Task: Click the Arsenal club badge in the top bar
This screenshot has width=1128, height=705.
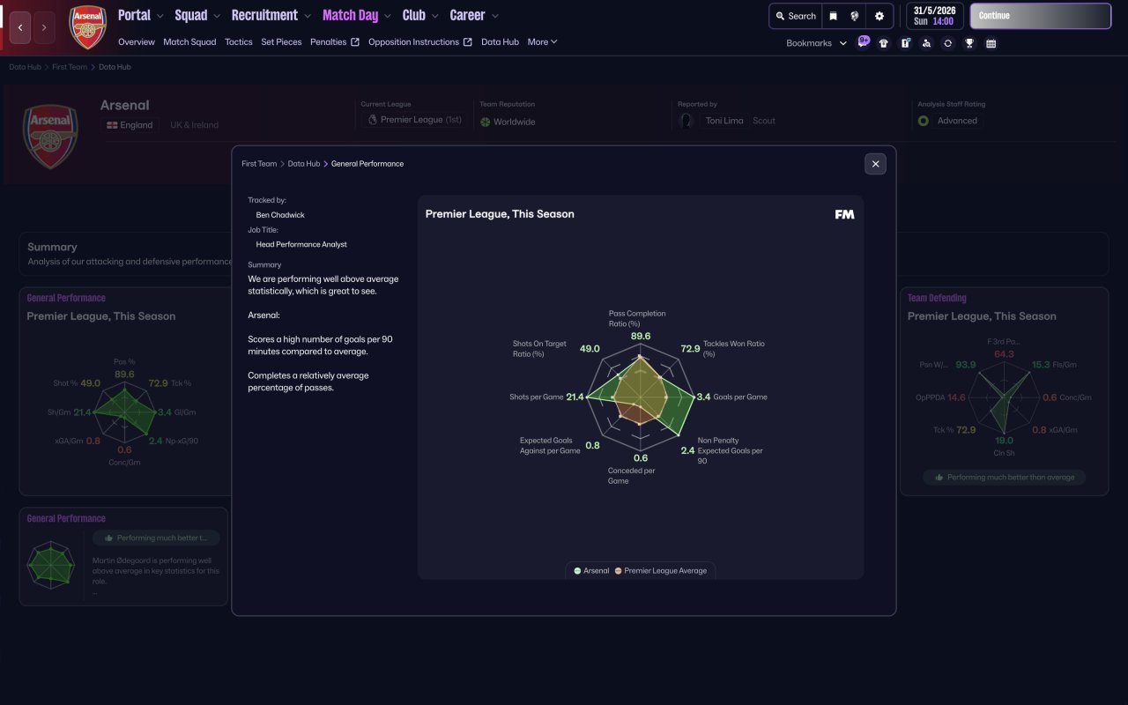Action: pyautogui.click(x=88, y=27)
